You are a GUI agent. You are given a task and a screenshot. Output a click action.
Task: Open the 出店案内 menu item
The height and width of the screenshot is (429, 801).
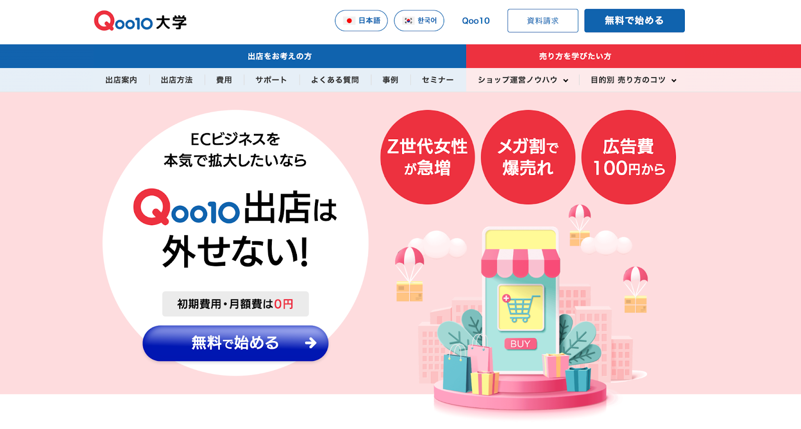click(x=121, y=80)
